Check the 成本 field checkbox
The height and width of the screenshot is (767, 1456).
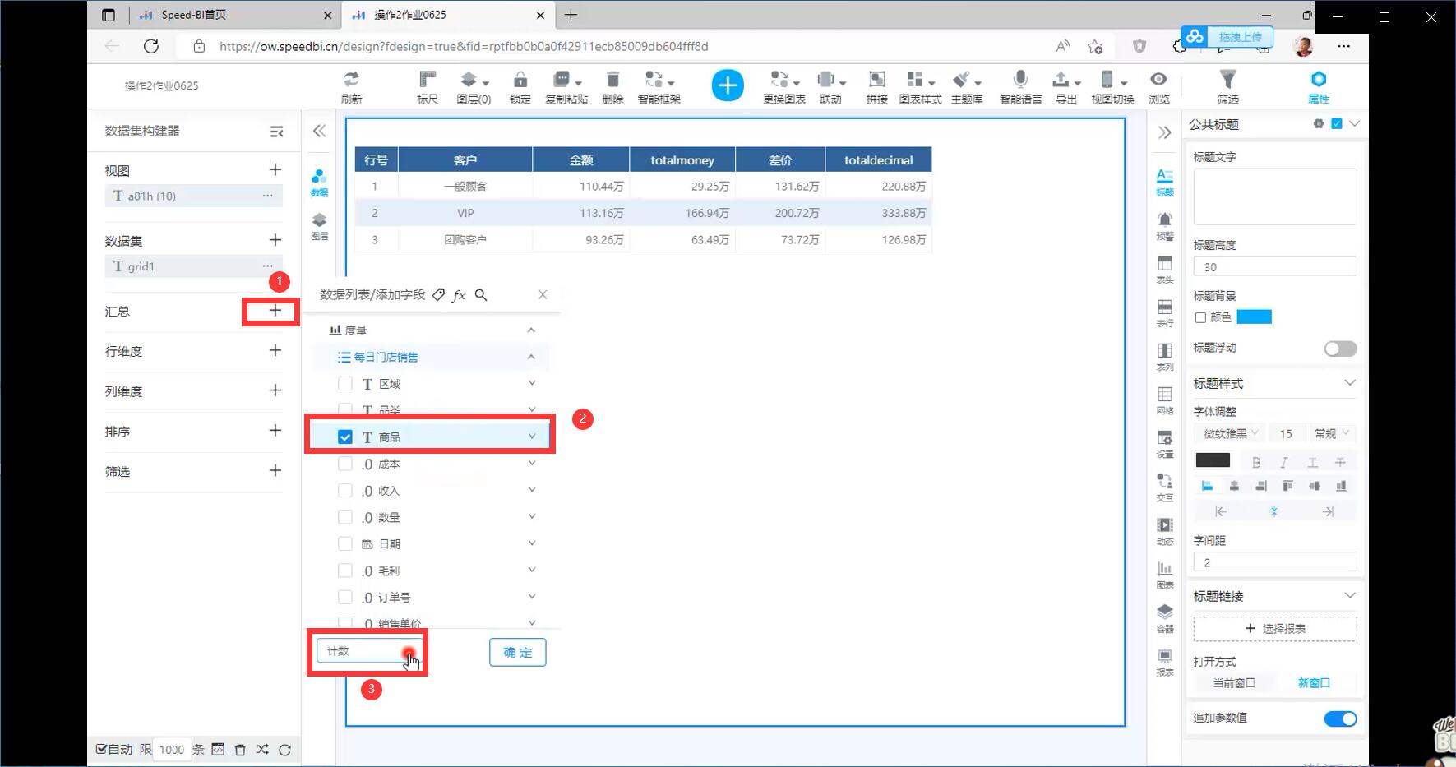345,464
